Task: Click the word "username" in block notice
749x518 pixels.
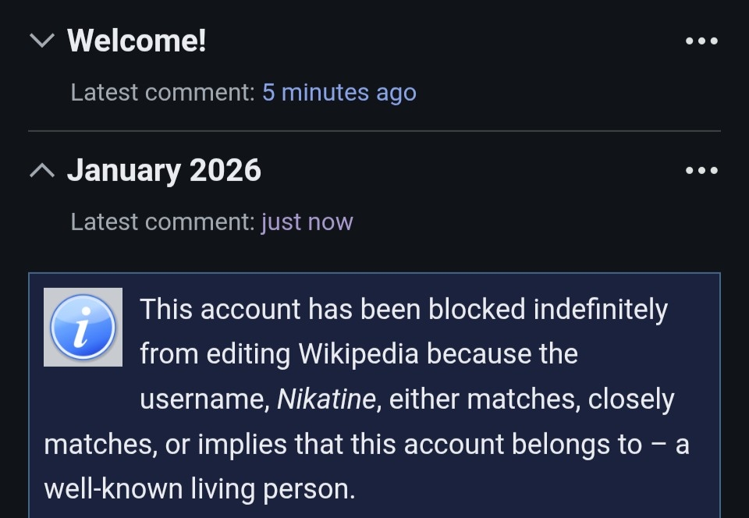Action: click(x=203, y=399)
